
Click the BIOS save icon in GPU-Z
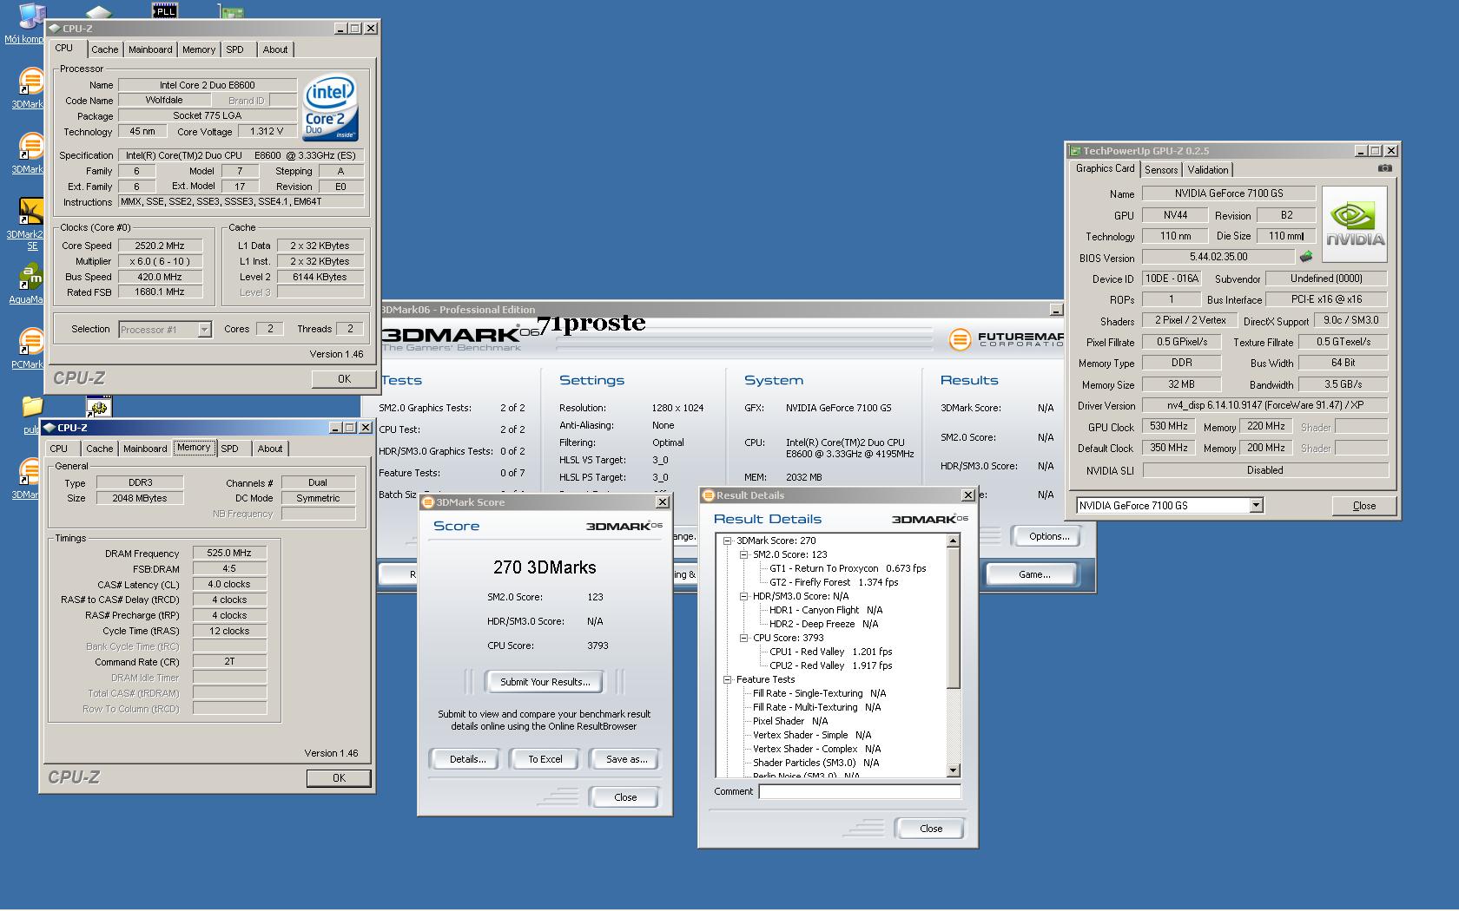tap(1305, 257)
